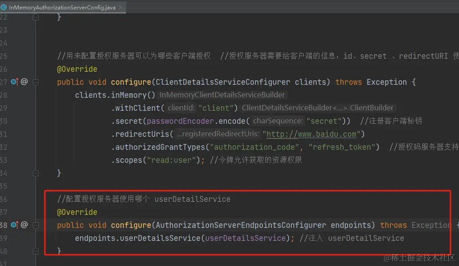459x266 pixels.
Task: Click the "refresh_token" string literal
Action: click(342, 147)
